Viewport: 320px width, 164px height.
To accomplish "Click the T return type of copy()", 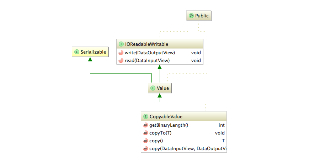I will pos(223,141).
